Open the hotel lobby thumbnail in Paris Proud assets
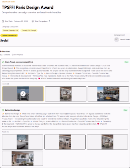The height and width of the screenshot is (168, 130). pyautogui.click(x=66, y=94)
